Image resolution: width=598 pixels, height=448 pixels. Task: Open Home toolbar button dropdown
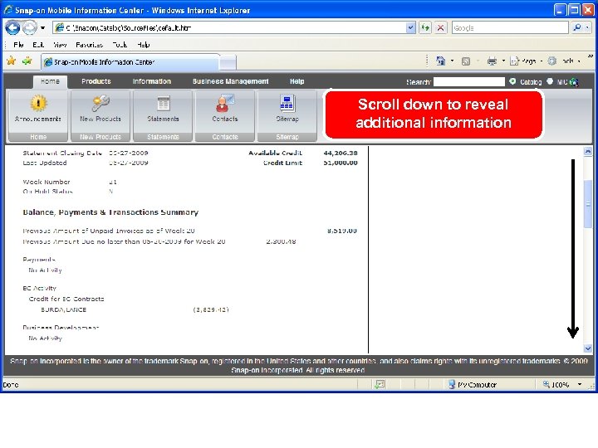tap(453, 61)
